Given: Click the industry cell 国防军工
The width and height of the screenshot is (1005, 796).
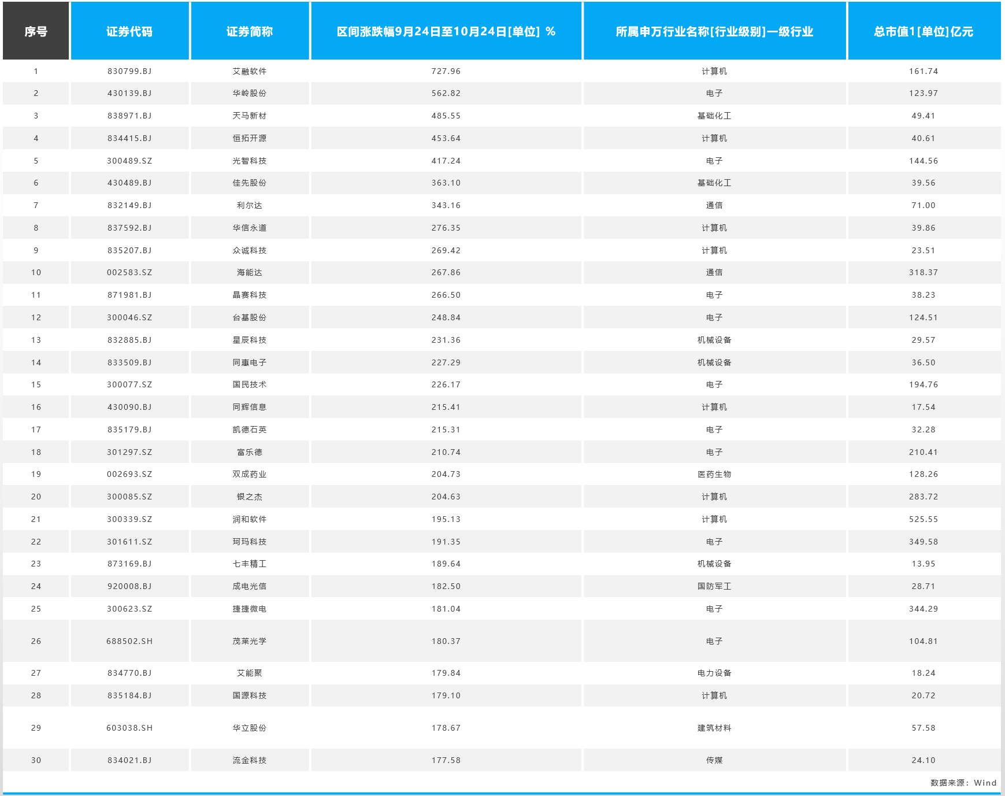Looking at the screenshot, I should click(714, 586).
